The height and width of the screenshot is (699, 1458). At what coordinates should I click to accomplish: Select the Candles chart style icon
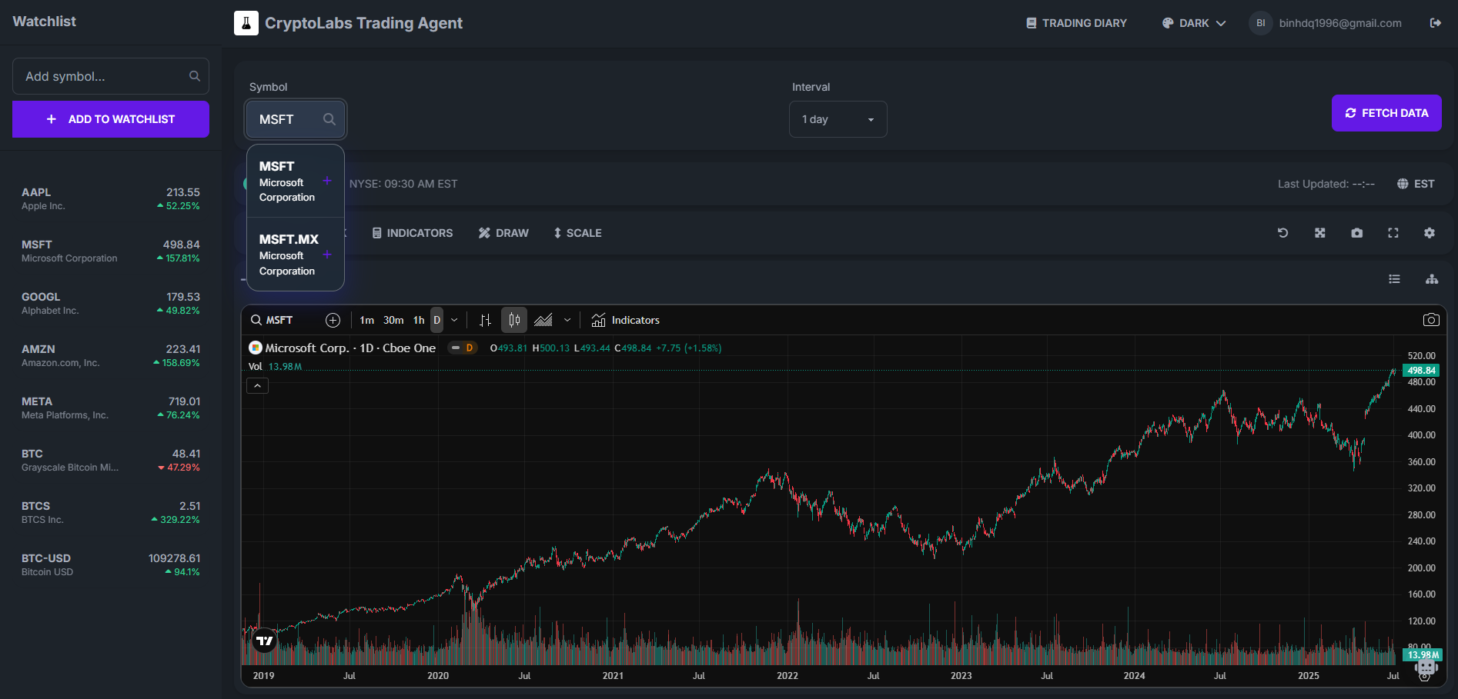pyautogui.click(x=514, y=320)
